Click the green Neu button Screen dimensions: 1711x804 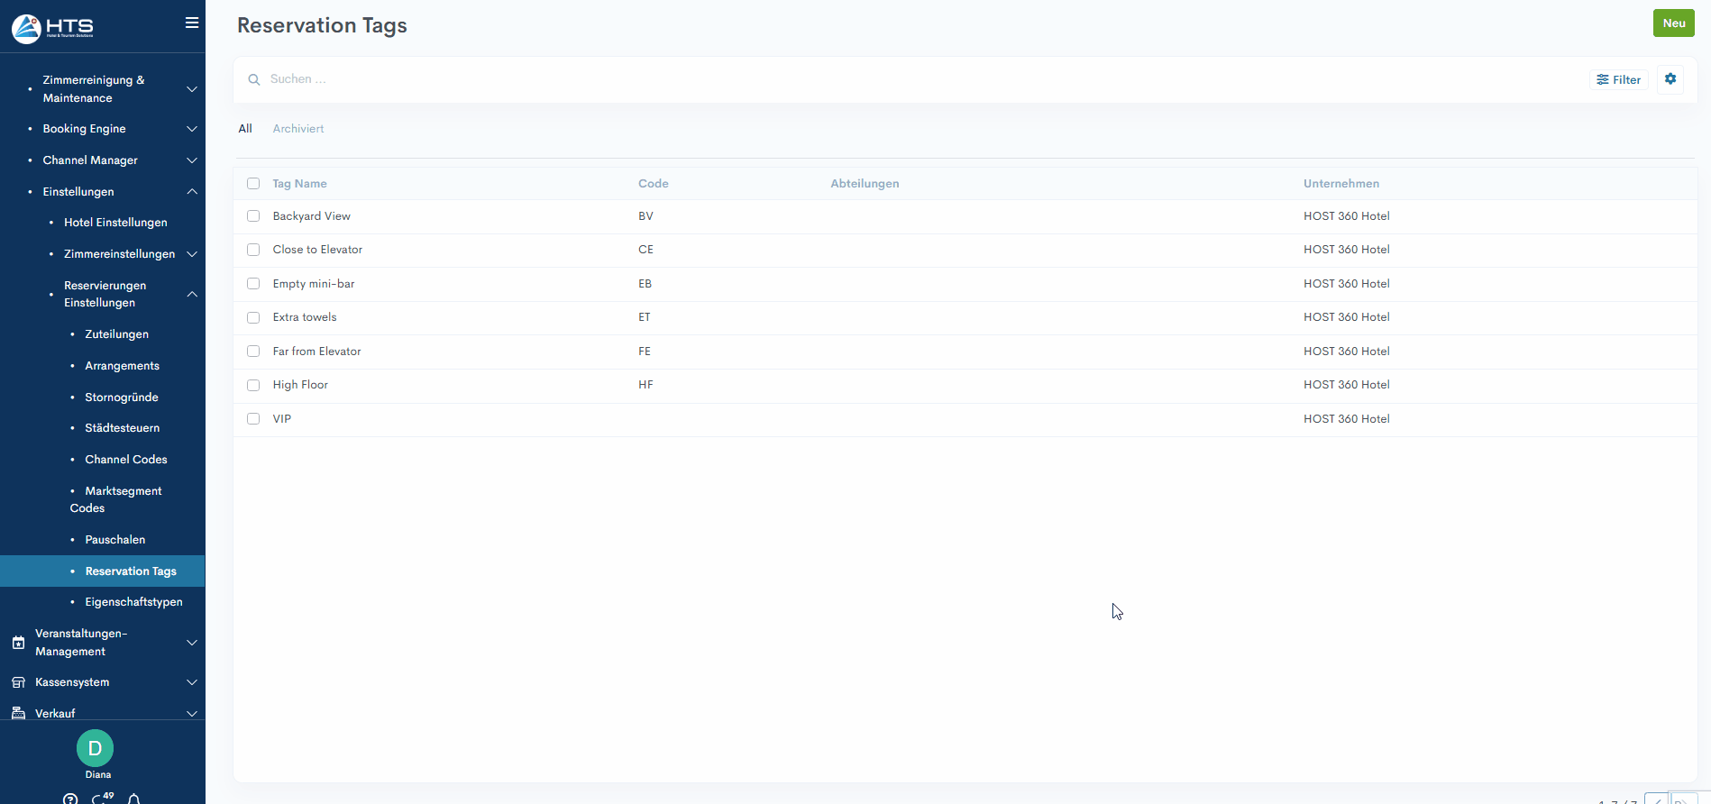click(1673, 23)
